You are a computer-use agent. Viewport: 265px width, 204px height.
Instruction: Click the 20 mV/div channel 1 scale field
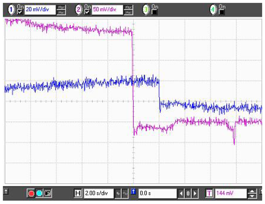[40, 10]
